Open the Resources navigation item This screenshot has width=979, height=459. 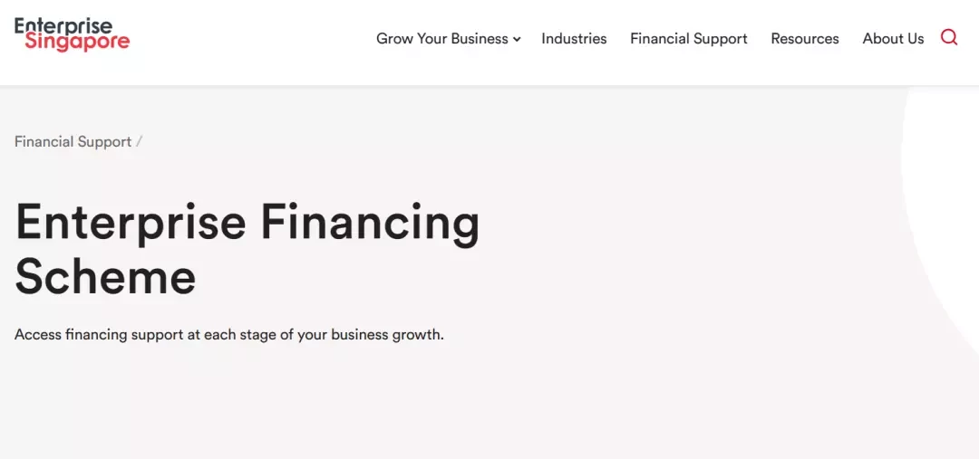(x=805, y=39)
